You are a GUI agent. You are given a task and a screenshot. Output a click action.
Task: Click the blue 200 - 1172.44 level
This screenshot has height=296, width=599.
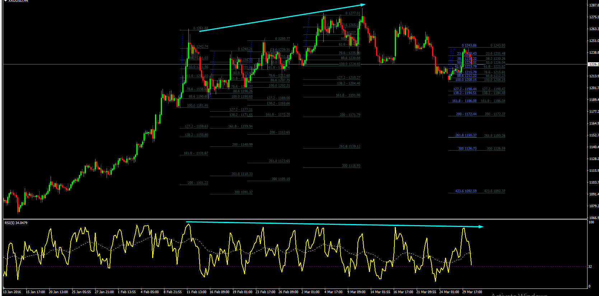[466, 114]
